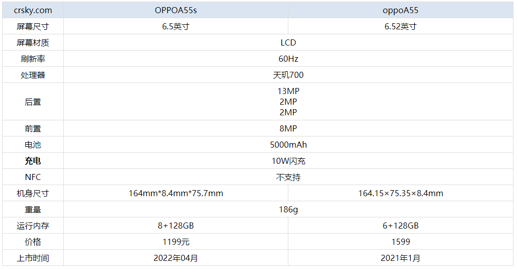Click the 6.5英寸 screen size cell
The height and width of the screenshot is (270, 517).
pos(176,26)
